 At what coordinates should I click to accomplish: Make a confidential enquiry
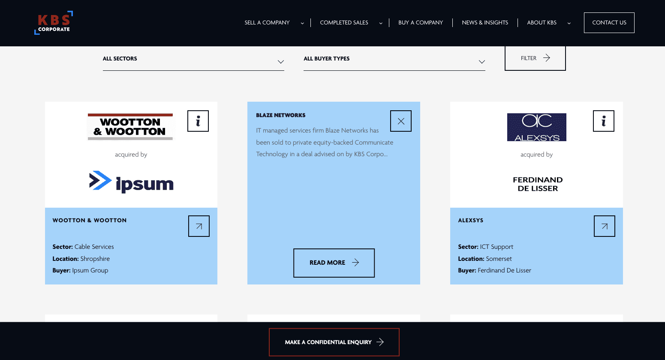coord(334,342)
